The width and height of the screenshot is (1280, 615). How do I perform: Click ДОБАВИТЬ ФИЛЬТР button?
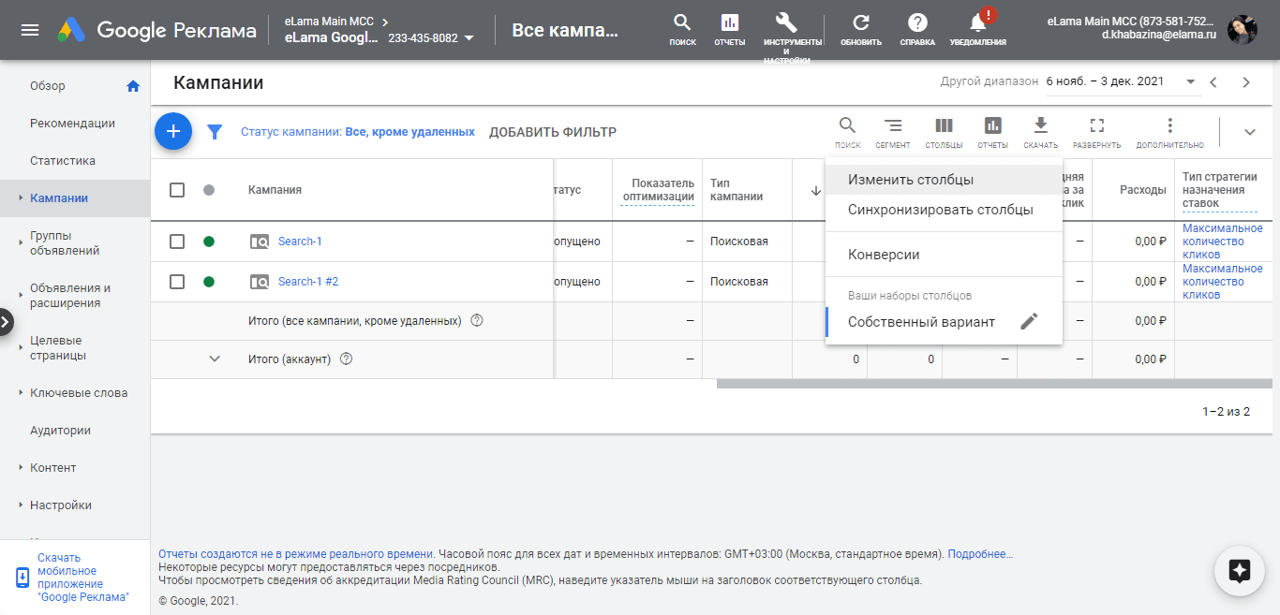(553, 132)
